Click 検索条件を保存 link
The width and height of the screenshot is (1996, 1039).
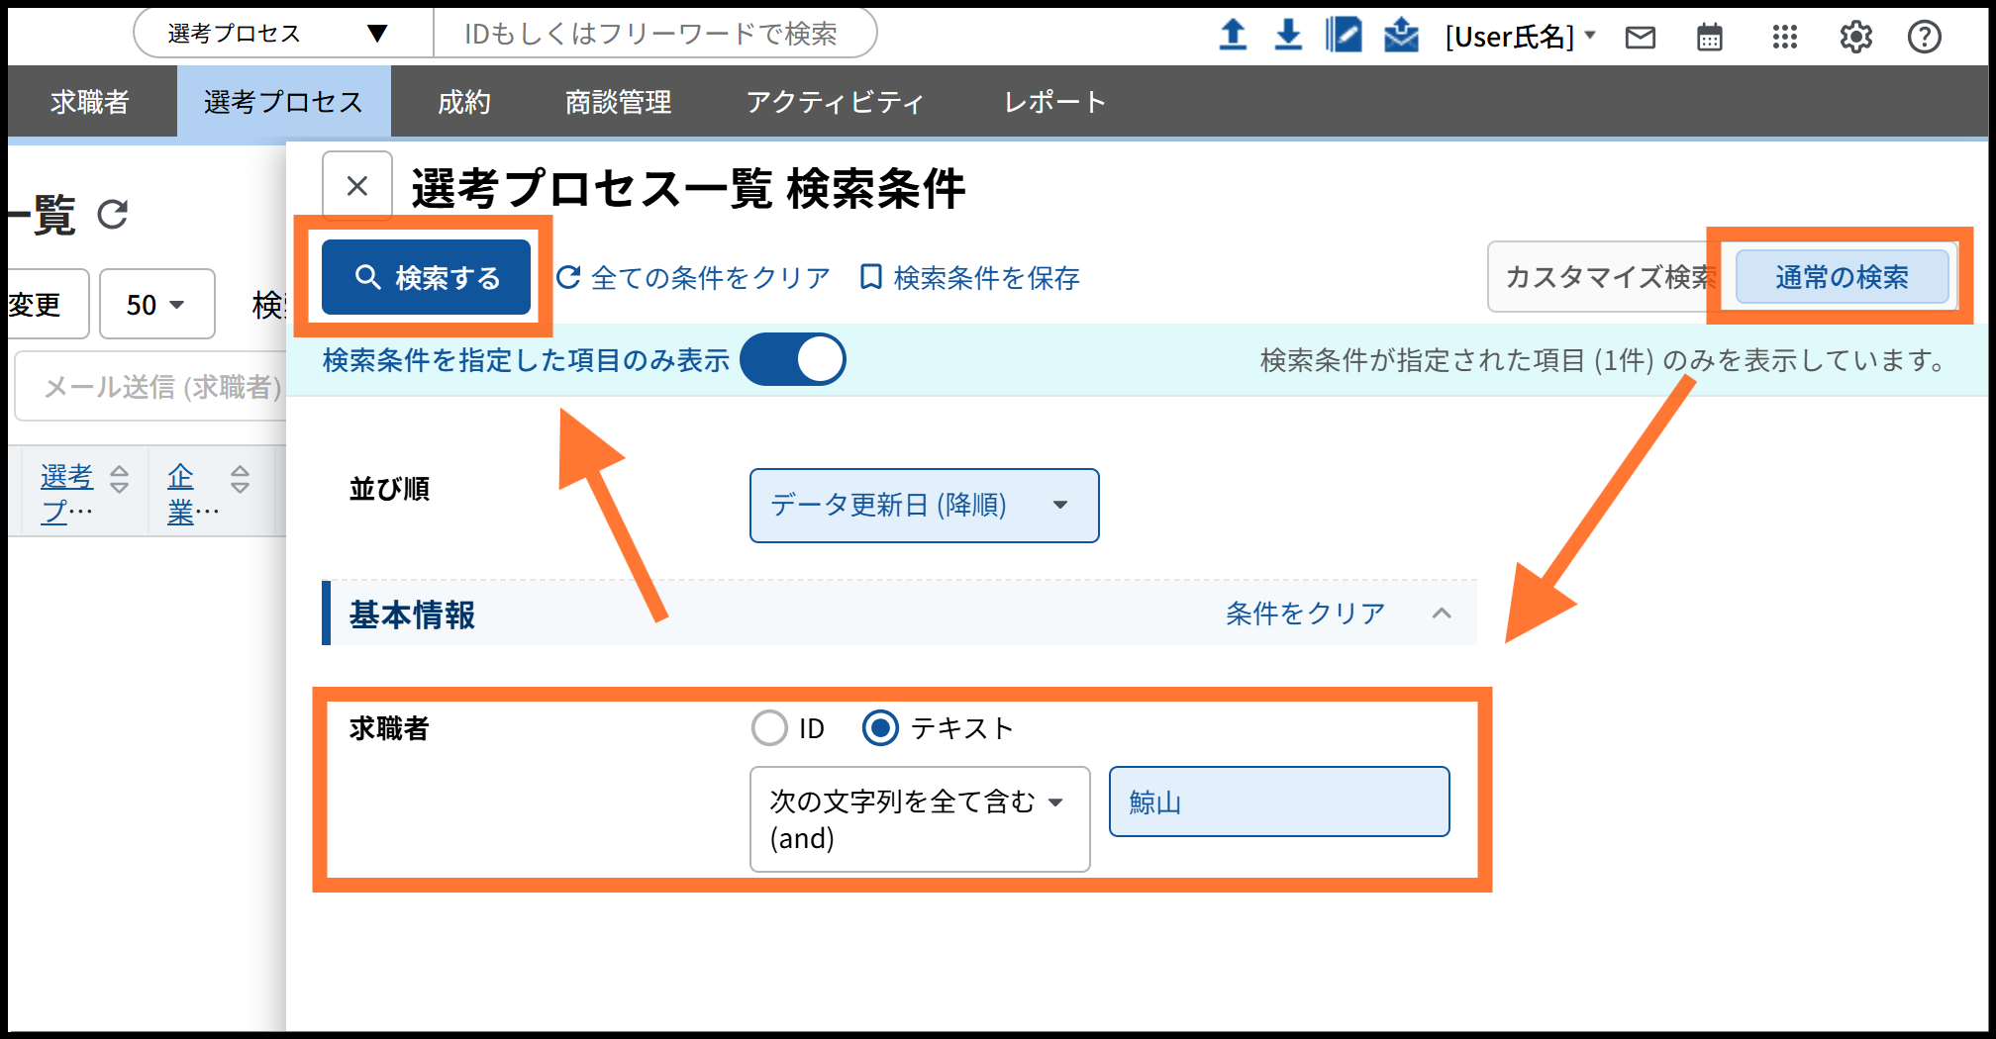point(969,278)
